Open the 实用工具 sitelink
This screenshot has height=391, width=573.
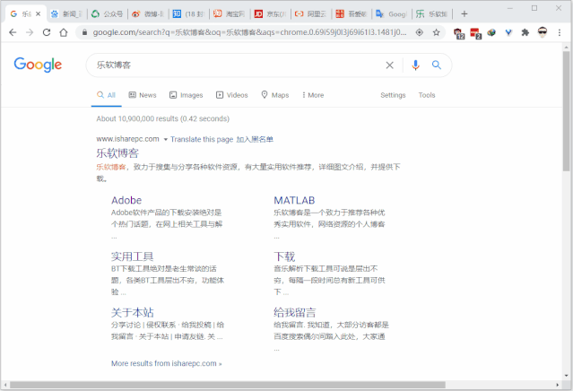[133, 256]
